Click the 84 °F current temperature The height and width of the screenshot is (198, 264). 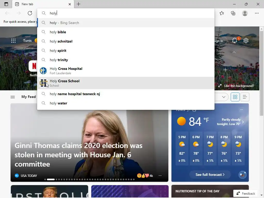coord(199,122)
